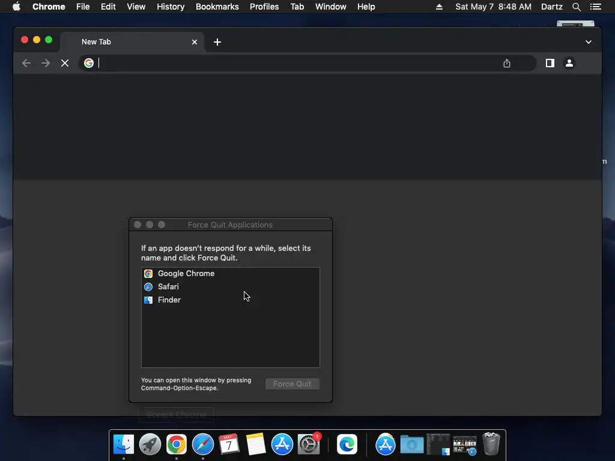Open the Applications folder in Dock
The image size is (615, 461).
[385, 444]
